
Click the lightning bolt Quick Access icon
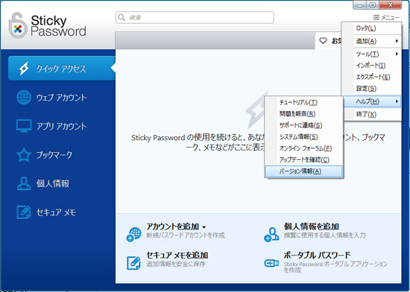pos(24,69)
